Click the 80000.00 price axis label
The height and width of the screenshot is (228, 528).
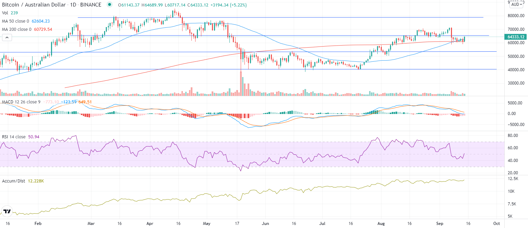click(x=516, y=16)
